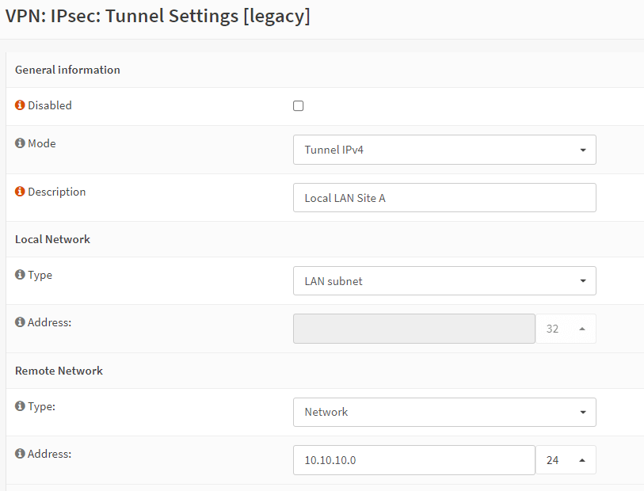Click the VPN IPsec Tunnel Settings page title
Viewport: 644px width, 491px height.
pos(158,16)
